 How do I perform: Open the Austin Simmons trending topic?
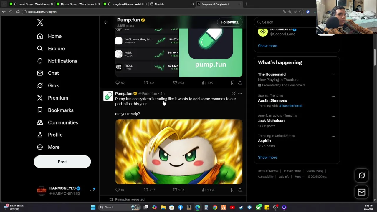coord(272,100)
